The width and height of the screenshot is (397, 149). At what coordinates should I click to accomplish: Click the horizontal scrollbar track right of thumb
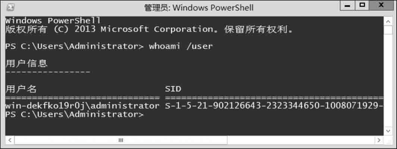pyautogui.click(x=298, y=140)
